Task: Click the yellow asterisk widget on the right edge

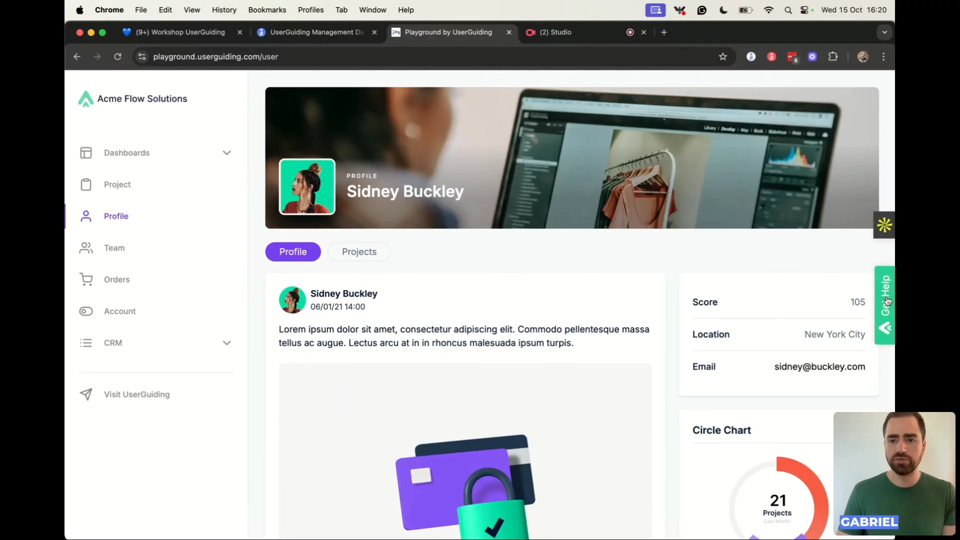Action: pos(884,225)
